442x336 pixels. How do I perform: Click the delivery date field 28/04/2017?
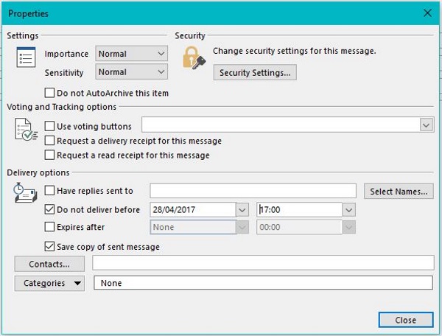(193, 210)
